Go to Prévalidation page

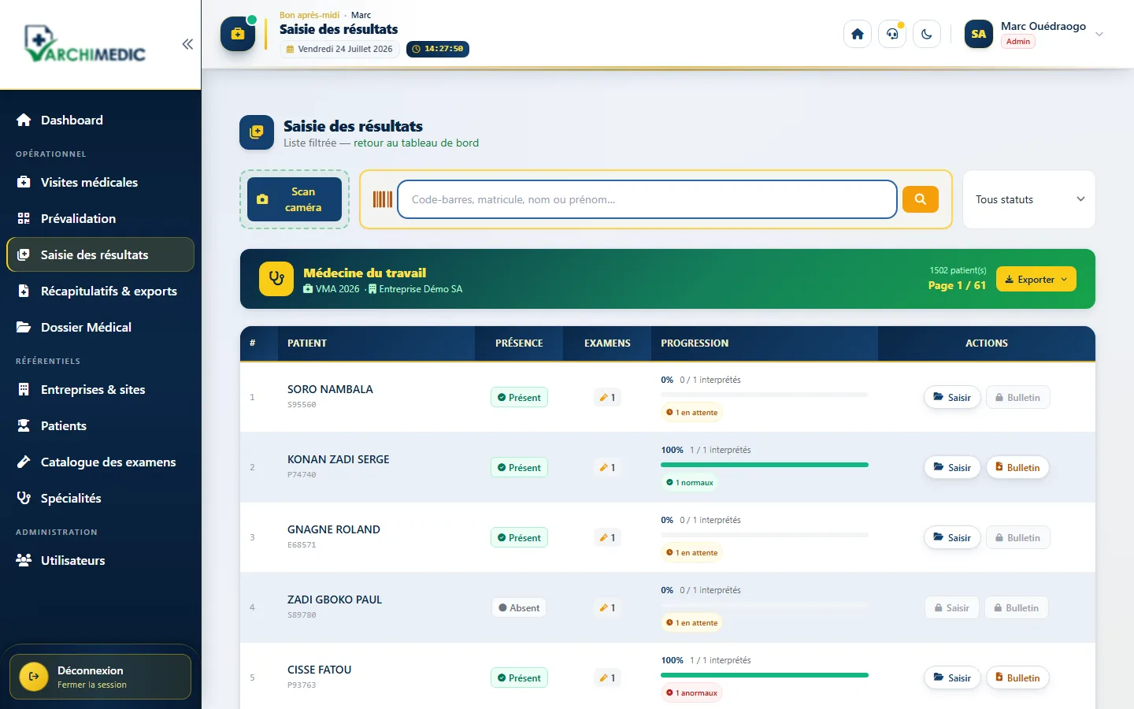click(x=100, y=218)
